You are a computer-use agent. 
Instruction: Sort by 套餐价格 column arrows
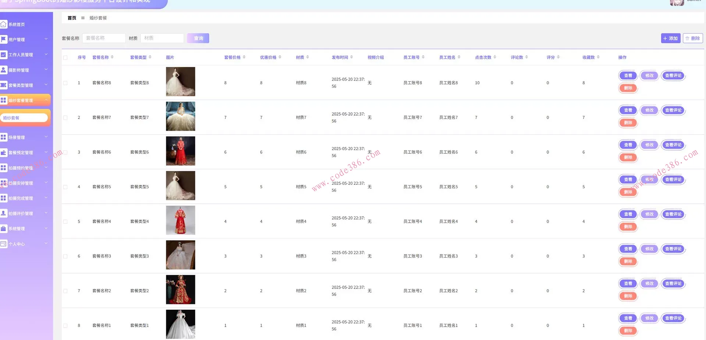(244, 57)
